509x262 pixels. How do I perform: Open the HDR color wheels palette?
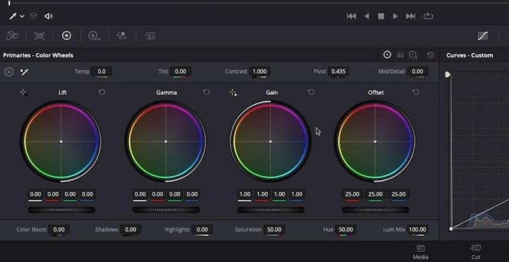click(x=94, y=36)
